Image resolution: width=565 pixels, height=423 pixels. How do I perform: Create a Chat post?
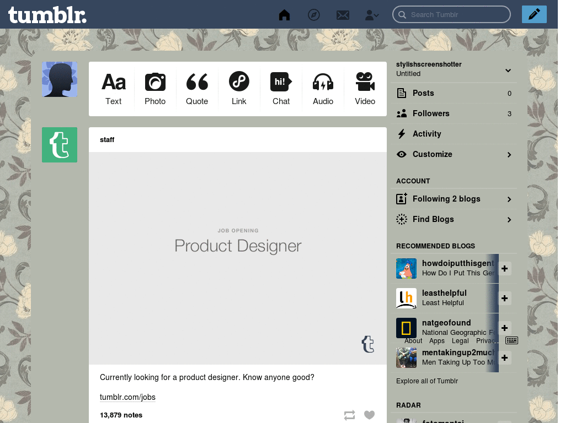point(281,89)
